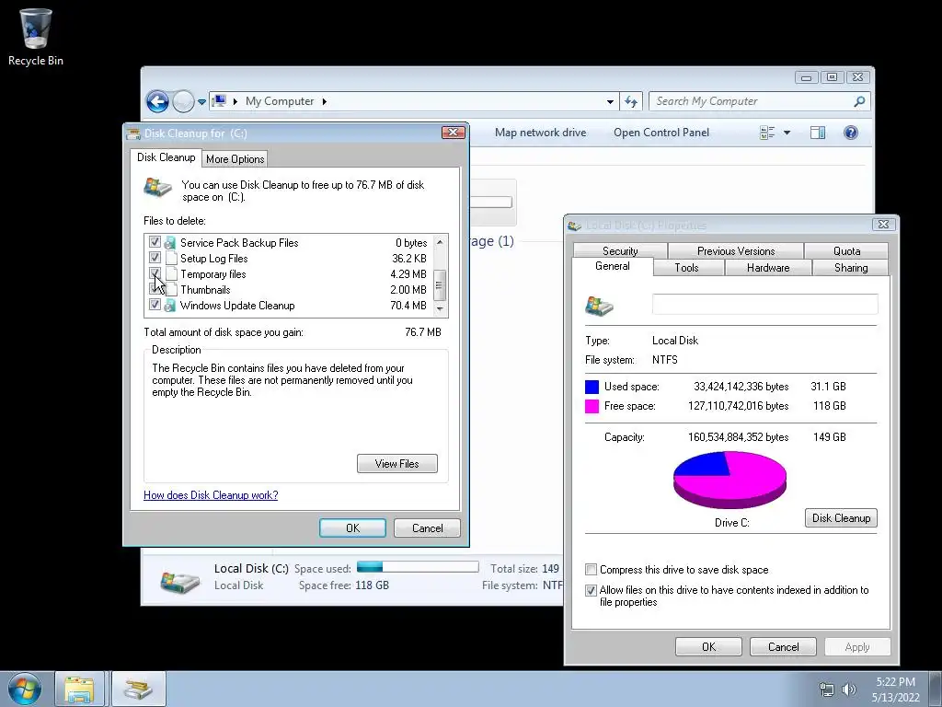Open Control Panel from the Explorer toolbar

pyautogui.click(x=661, y=133)
